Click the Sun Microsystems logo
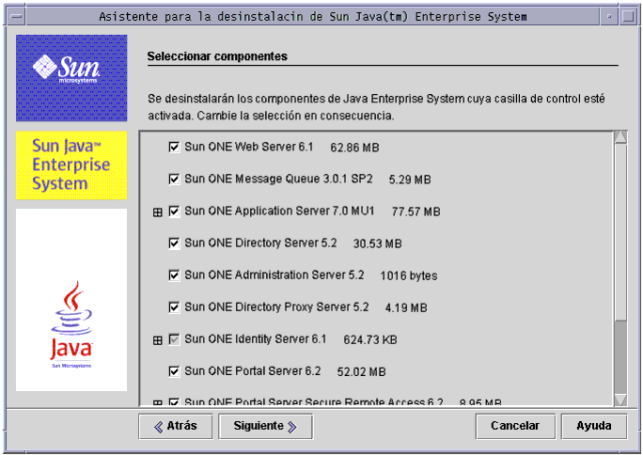 (x=71, y=78)
